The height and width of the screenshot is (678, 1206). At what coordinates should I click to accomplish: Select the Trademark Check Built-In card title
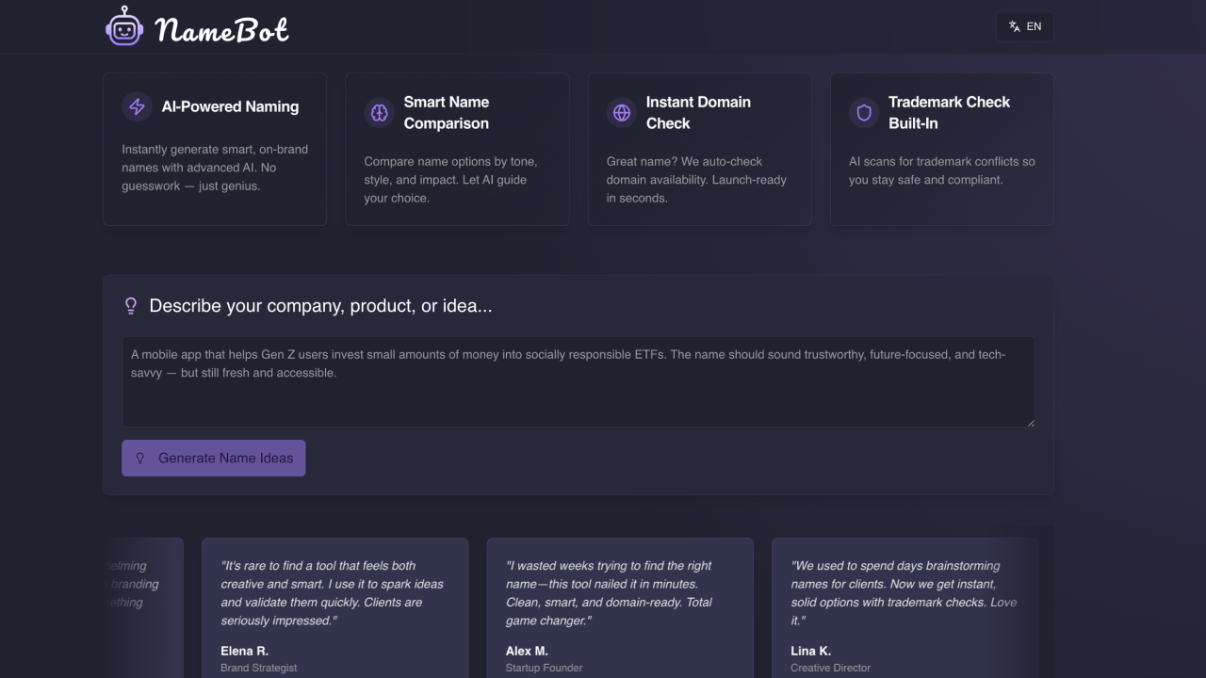pyautogui.click(x=949, y=113)
